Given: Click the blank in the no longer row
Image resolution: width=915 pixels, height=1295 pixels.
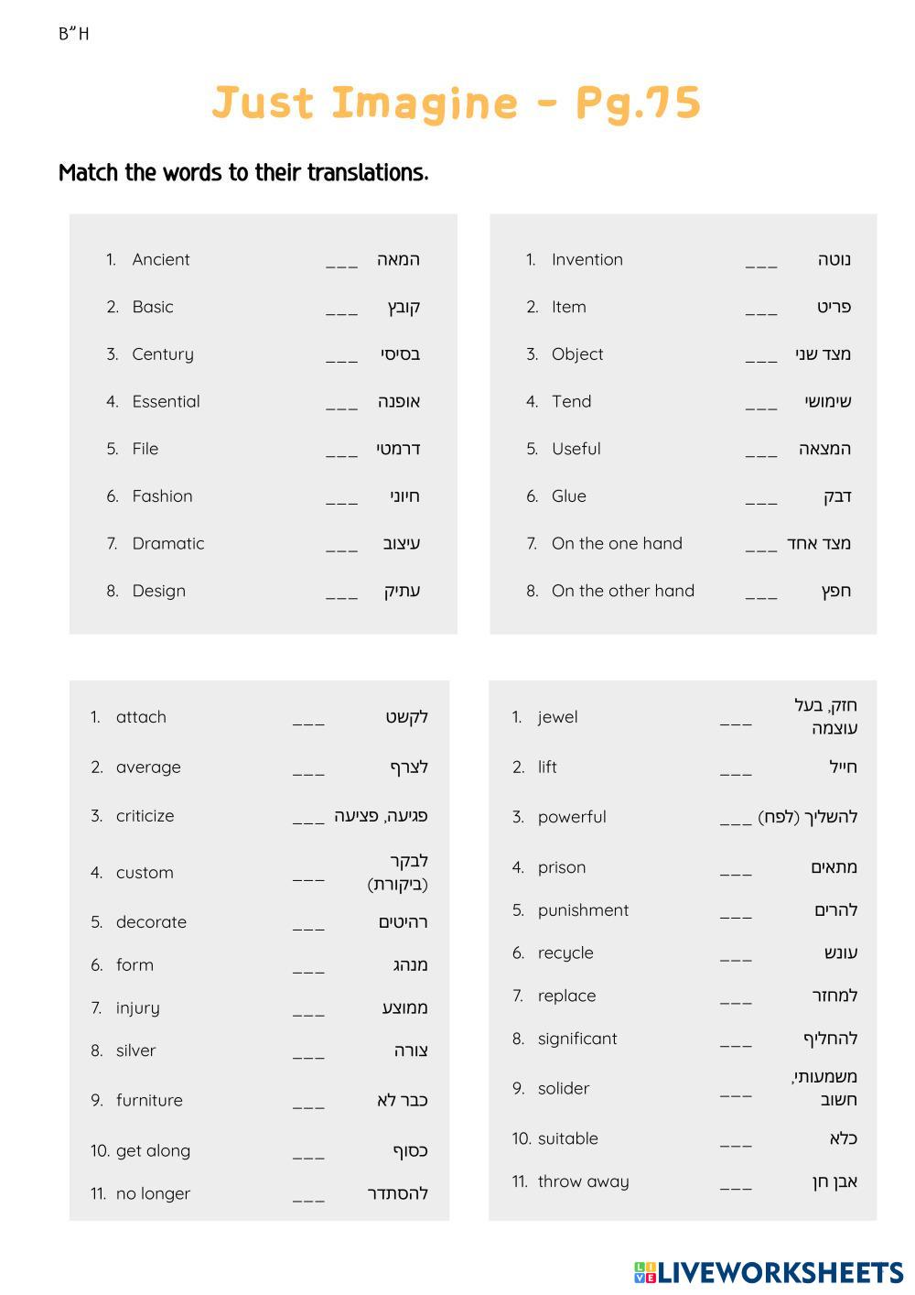Looking at the screenshot, I should (x=308, y=1195).
